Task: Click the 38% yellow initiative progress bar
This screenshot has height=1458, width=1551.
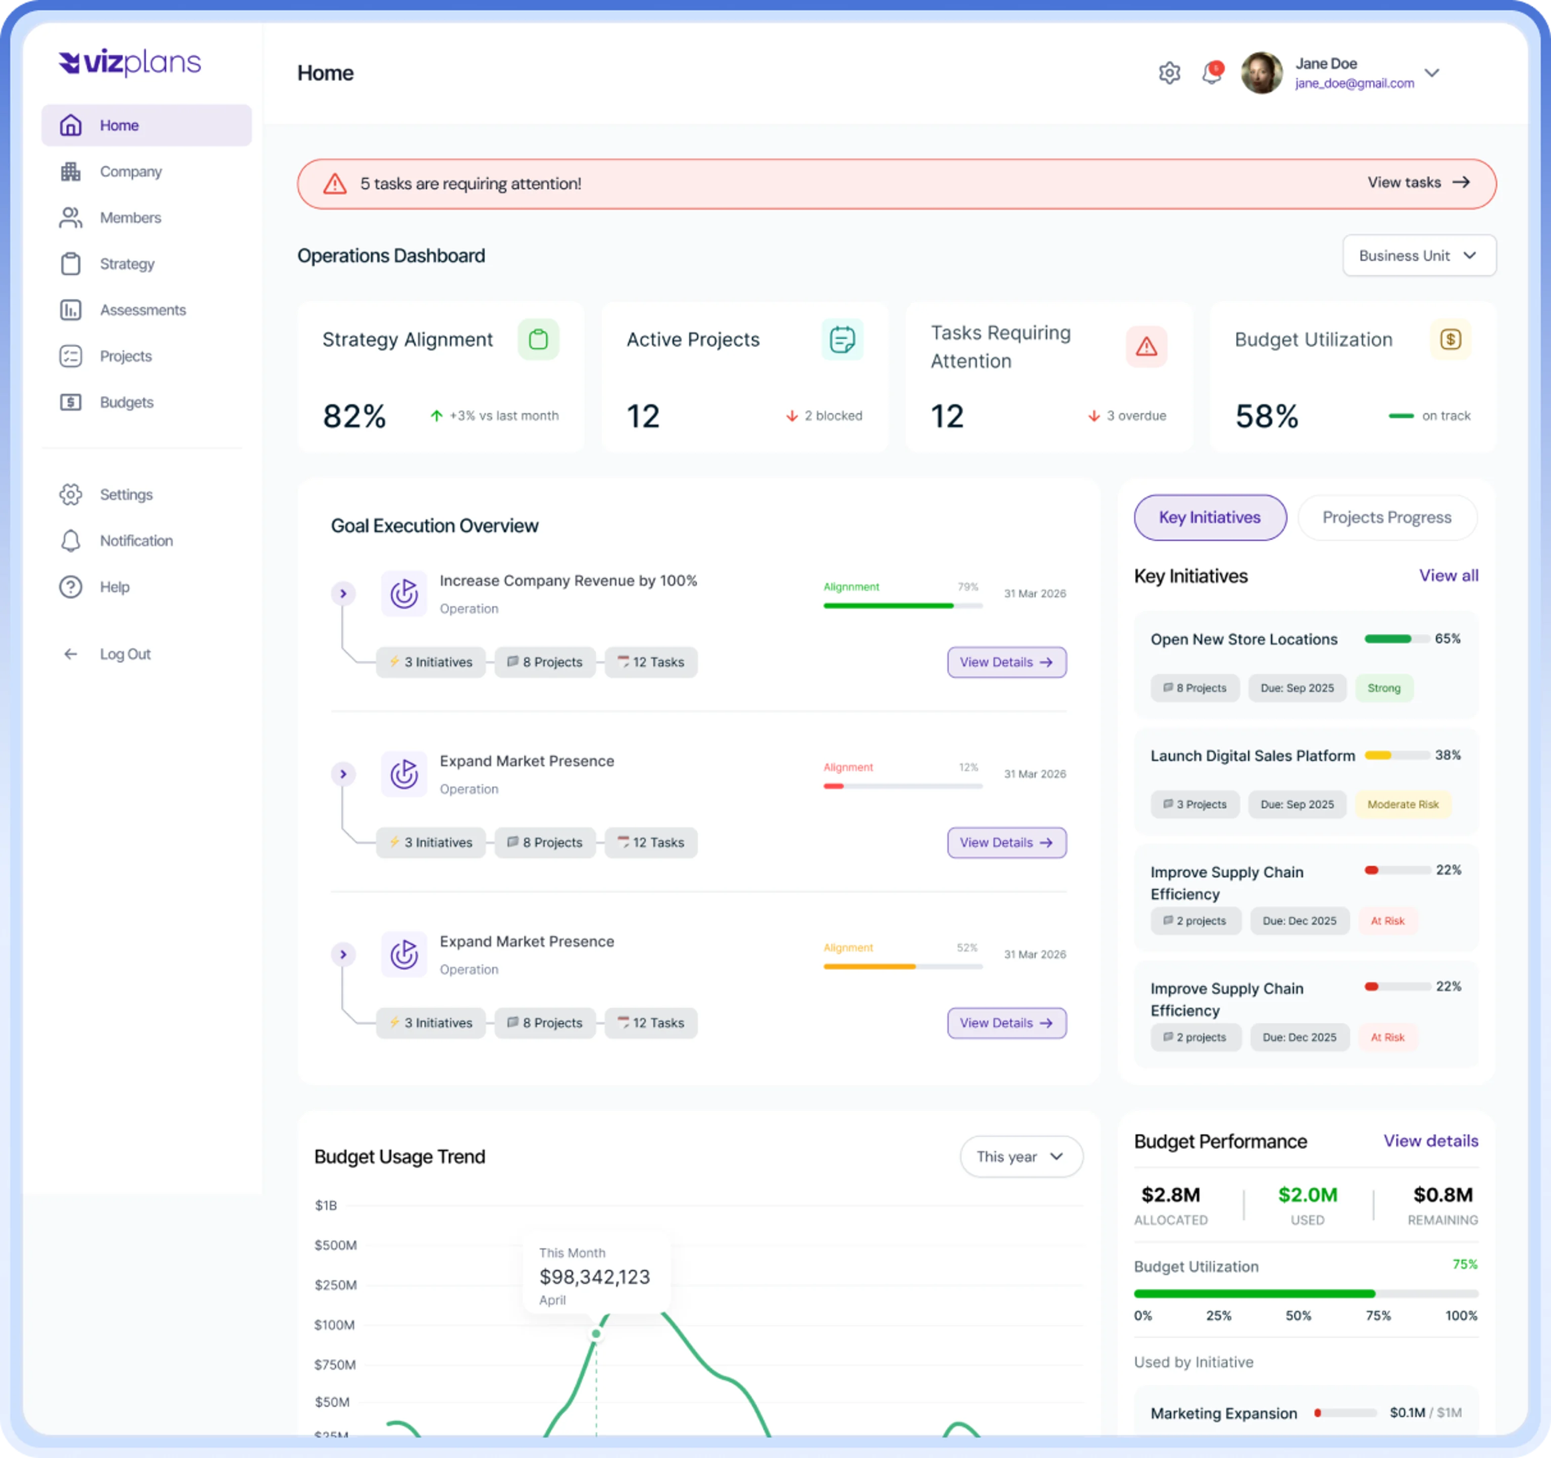Action: tap(1397, 755)
